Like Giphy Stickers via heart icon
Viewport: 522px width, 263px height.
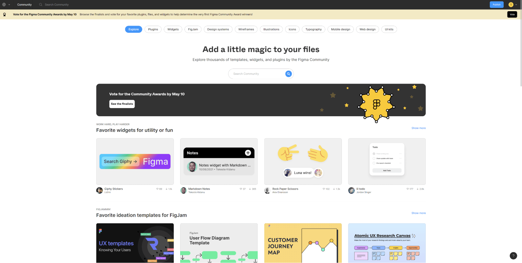(x=157, y=189)
